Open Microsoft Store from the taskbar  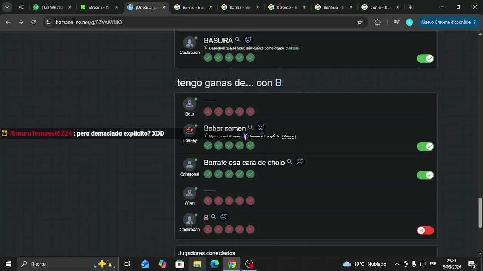coord(180,264)
